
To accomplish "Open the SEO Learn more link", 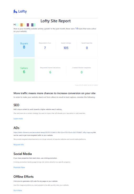I will (18, 119).
